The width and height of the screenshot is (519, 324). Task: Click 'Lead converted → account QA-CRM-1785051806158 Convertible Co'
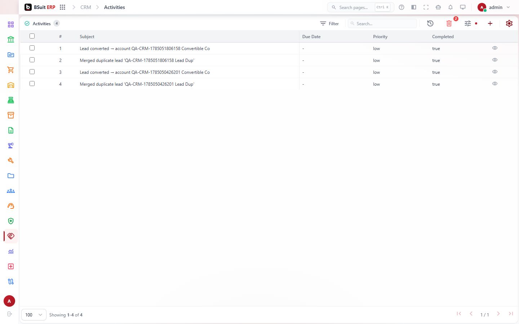click(145, 49)
